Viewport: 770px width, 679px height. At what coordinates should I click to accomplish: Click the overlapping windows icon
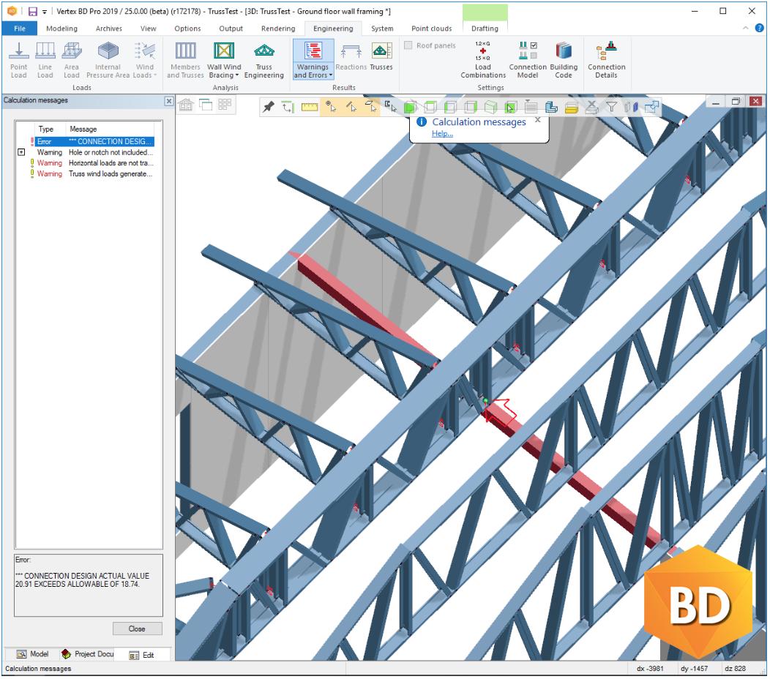(x=206, y=105)
